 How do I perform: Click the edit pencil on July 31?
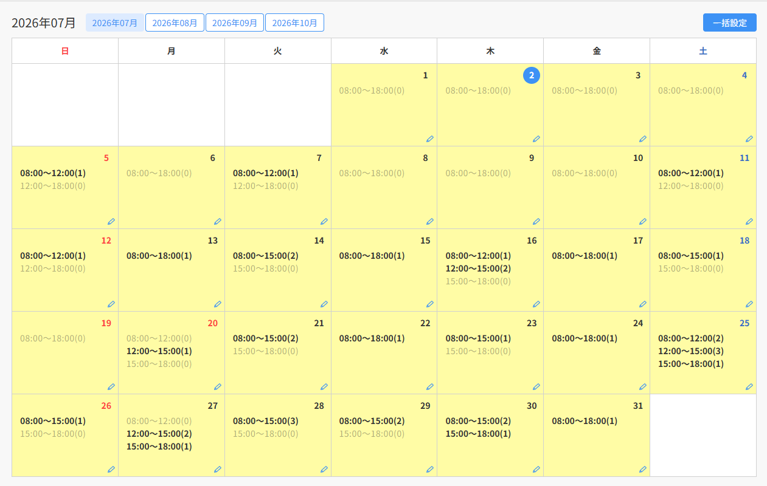tap(643, 469)
